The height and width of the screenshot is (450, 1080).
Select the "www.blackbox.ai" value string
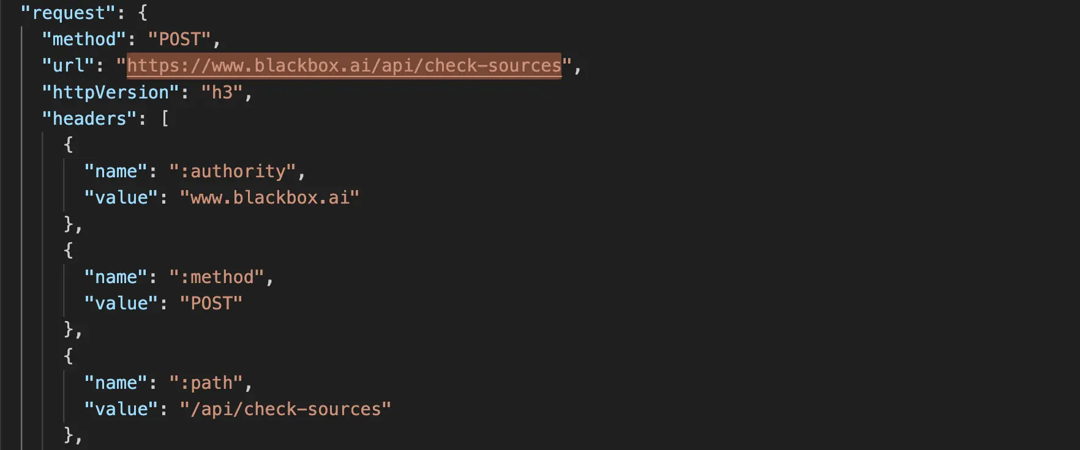[x=269, y=197]
